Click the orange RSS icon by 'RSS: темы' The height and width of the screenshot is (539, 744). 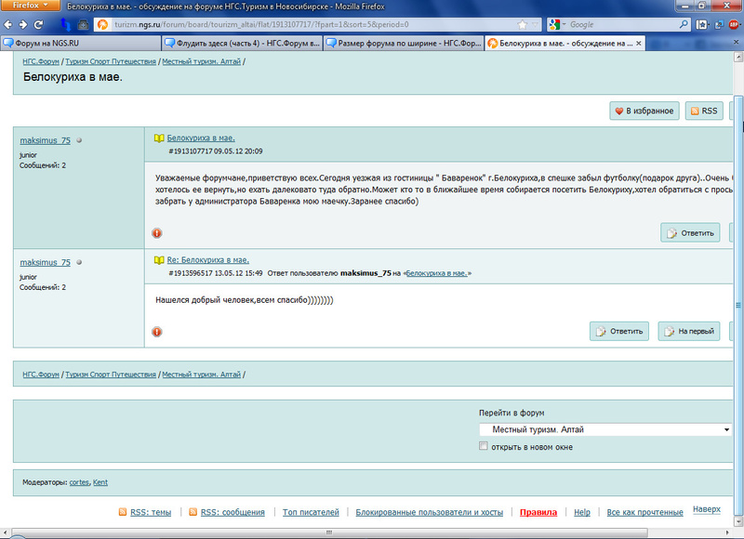(123, 512)
